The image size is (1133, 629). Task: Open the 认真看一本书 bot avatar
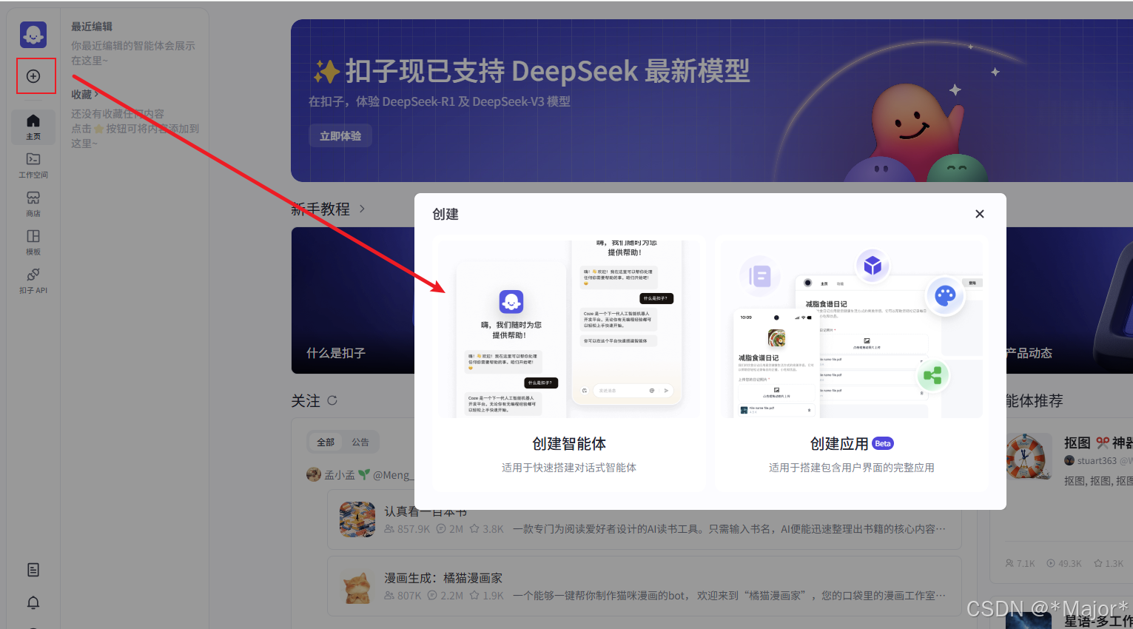(357, 519)
